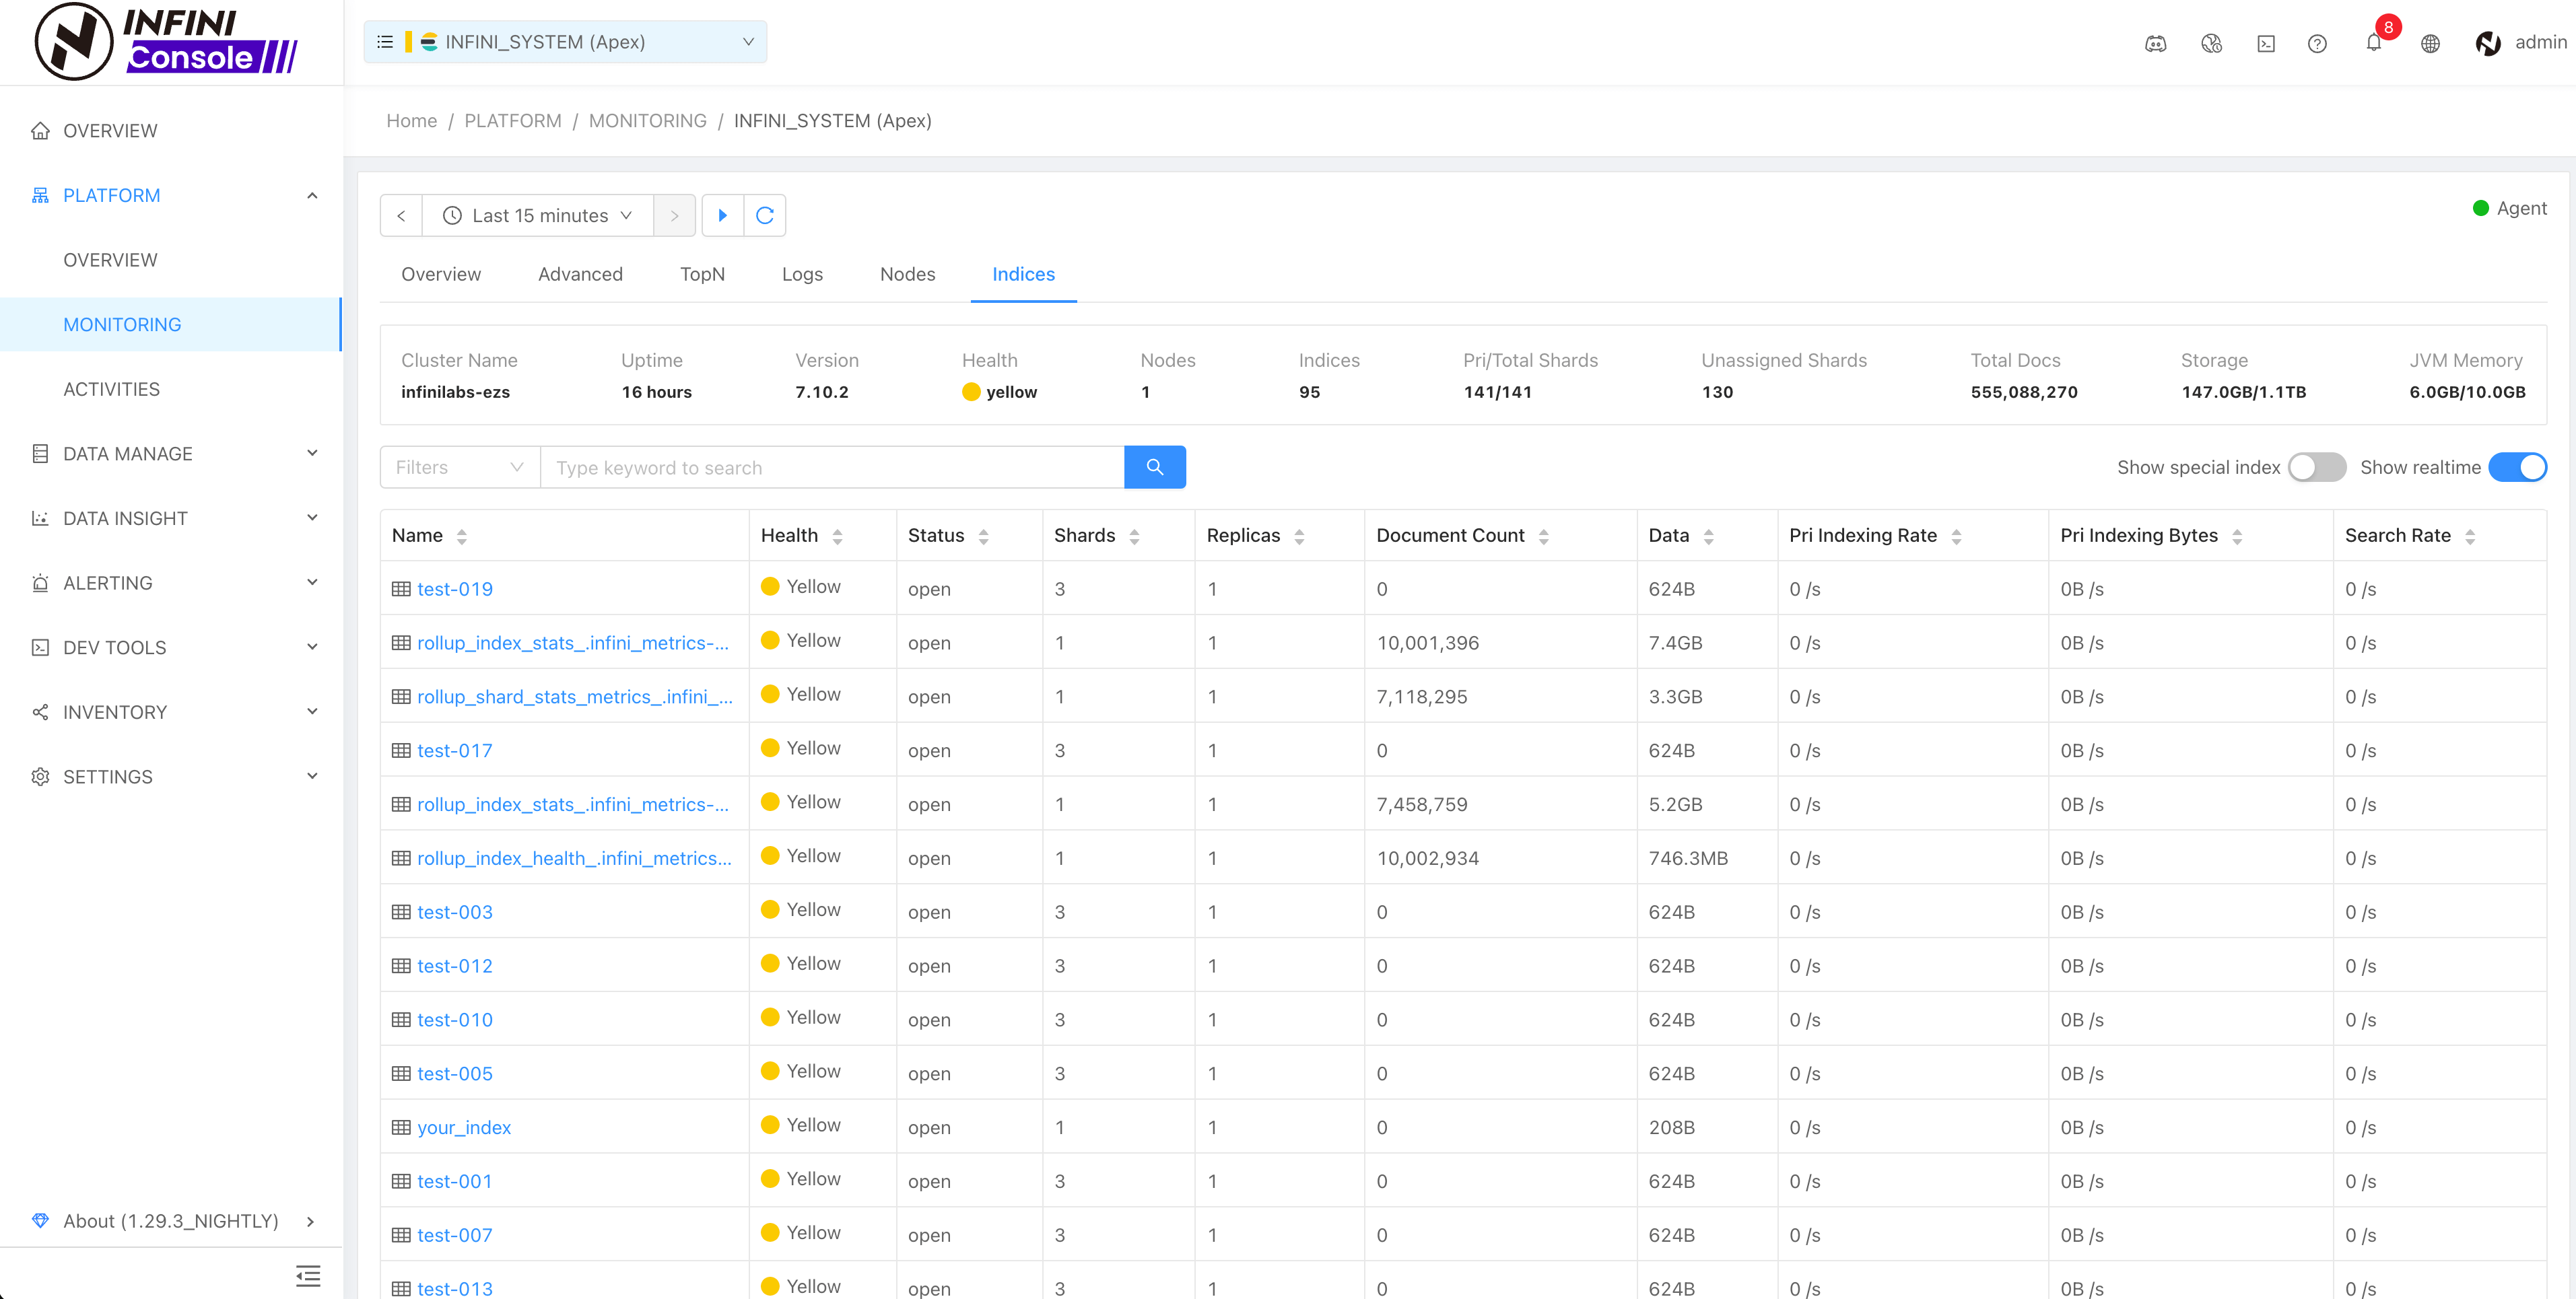Collapse sidebar using bottom menu-fold icon

[308, 1275]
